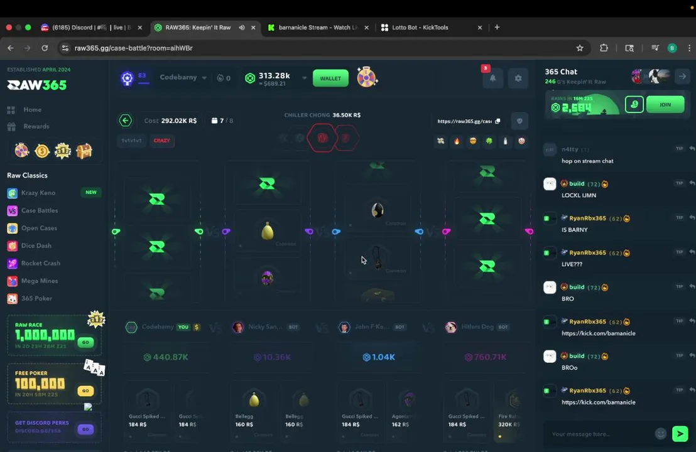Open the chat emoji picker
696x452 pixels.
(660, 434)
